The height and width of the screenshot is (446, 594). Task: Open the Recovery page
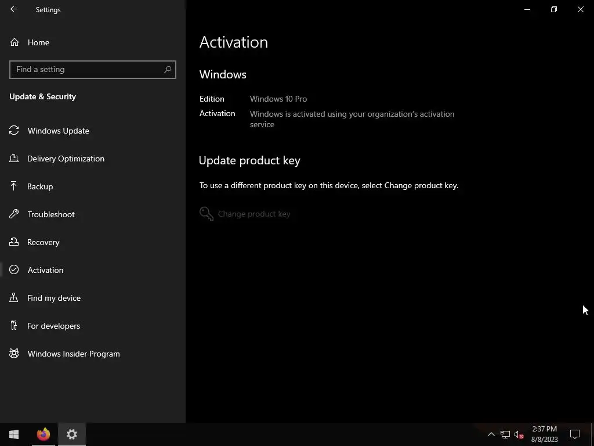click(93, 242)
